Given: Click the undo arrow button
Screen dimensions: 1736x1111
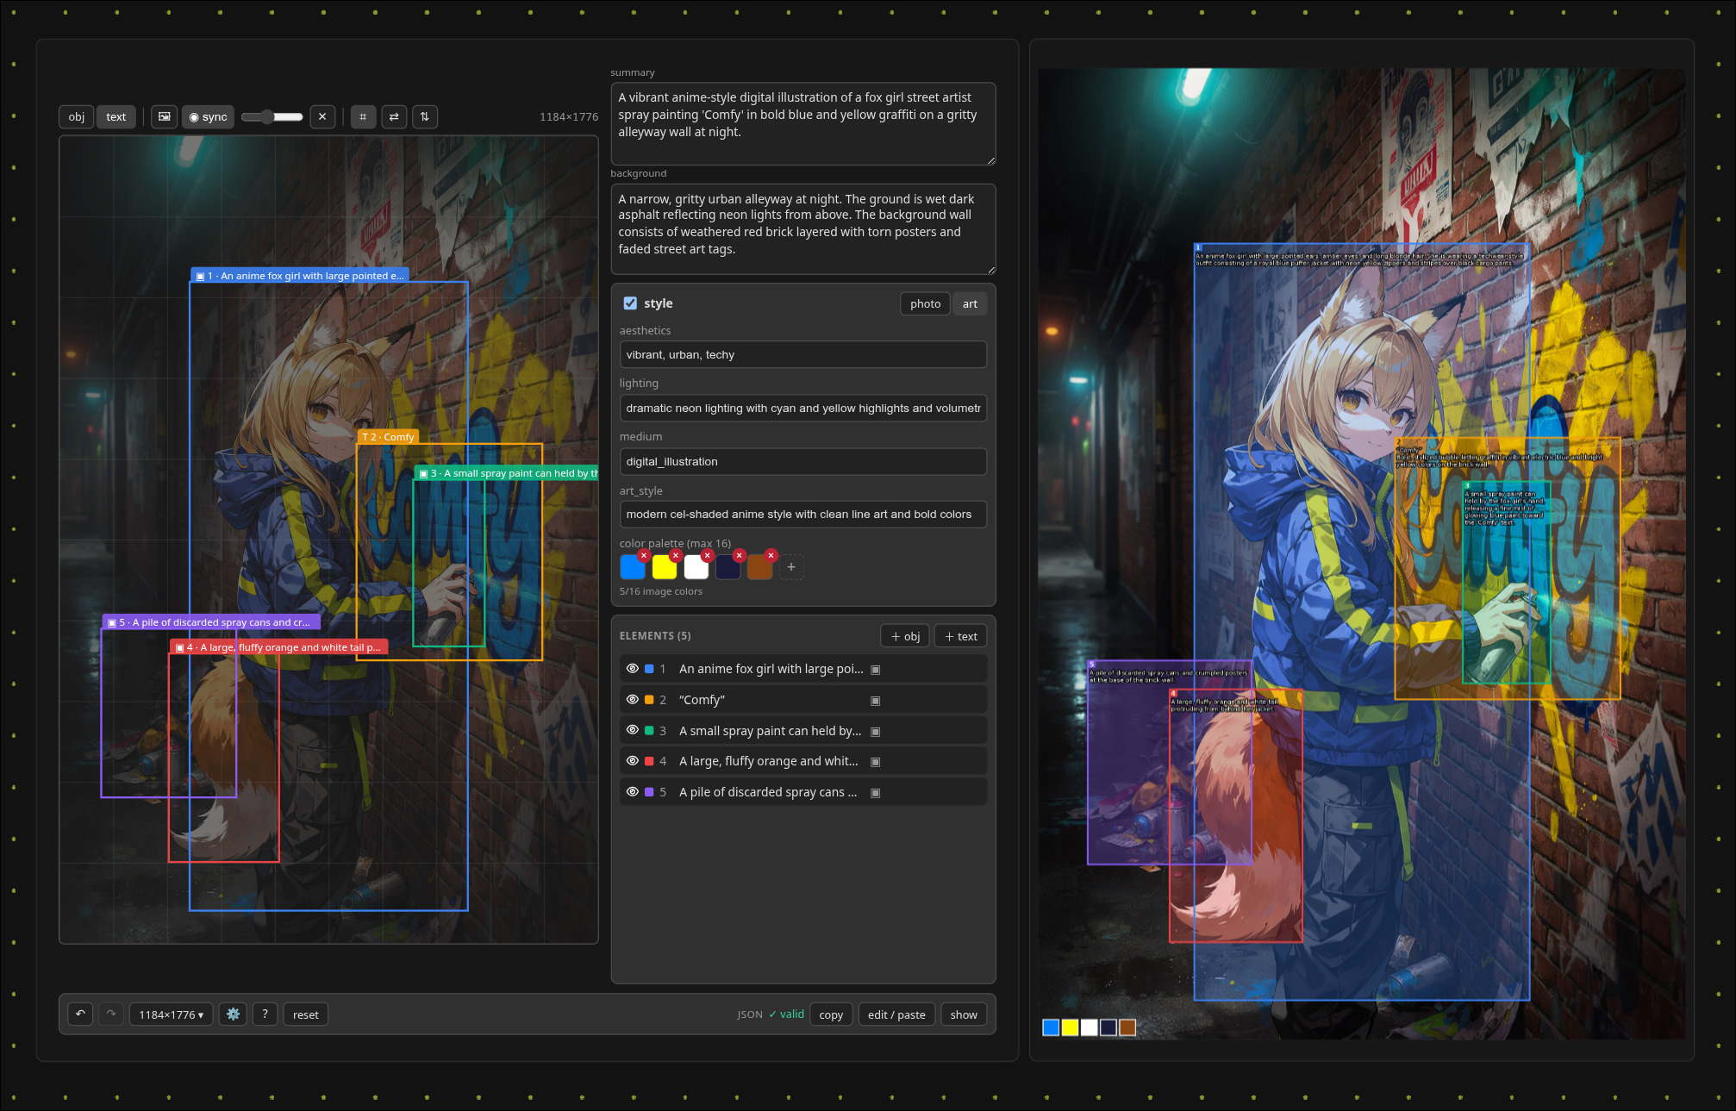Looking at the screenshot, I should 80,1014.
